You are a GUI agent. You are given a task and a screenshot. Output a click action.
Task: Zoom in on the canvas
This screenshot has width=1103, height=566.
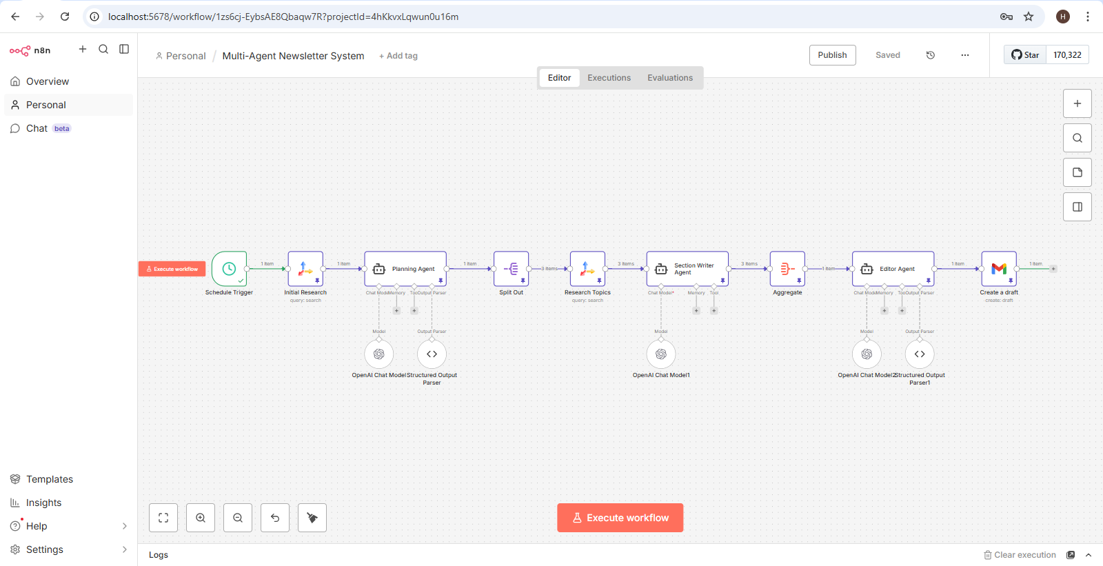pos(201,518)
